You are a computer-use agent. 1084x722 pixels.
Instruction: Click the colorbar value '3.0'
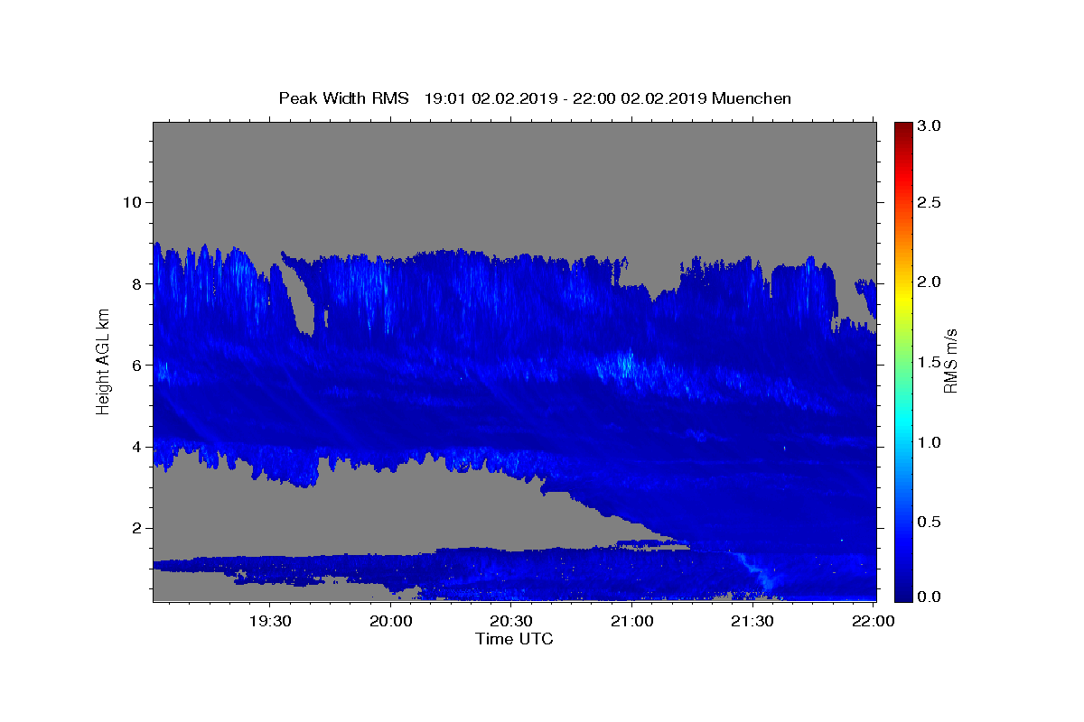(x=930, y=125)
